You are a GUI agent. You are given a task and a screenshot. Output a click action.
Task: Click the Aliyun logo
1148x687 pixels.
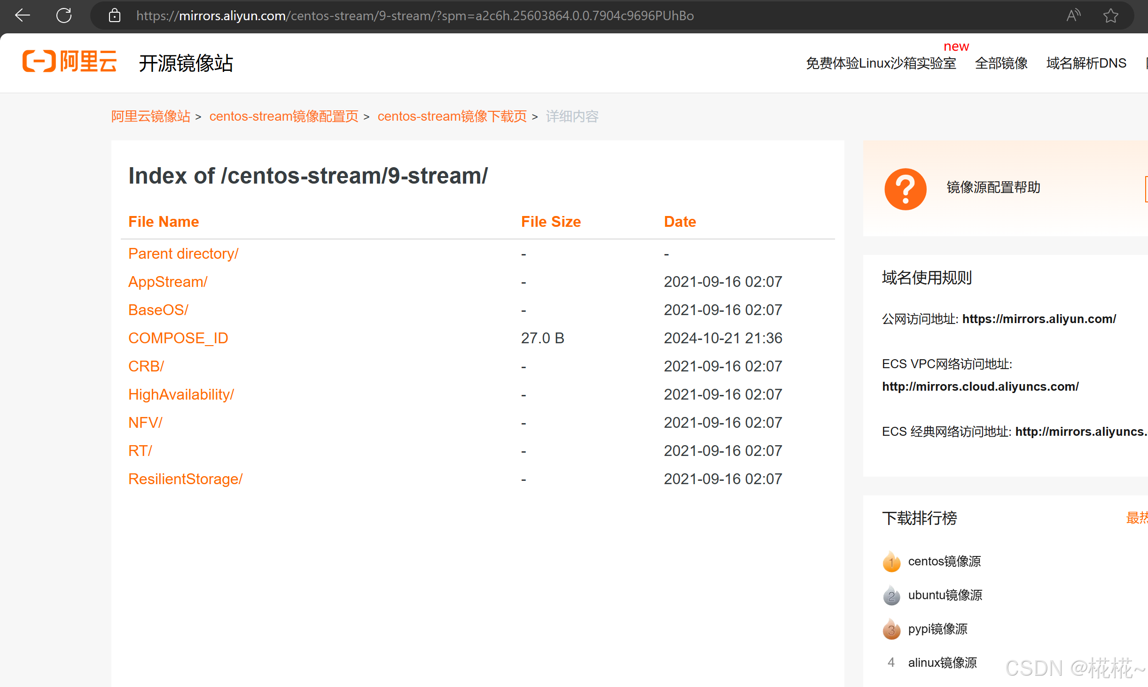(70, 62)
